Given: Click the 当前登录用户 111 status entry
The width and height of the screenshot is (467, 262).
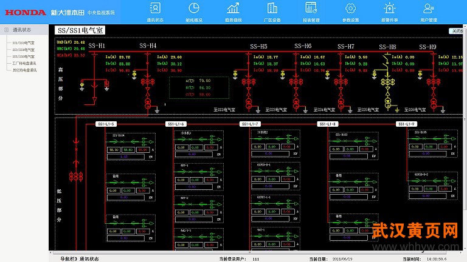Looking at the screenshot, I should tap(239, 259).
